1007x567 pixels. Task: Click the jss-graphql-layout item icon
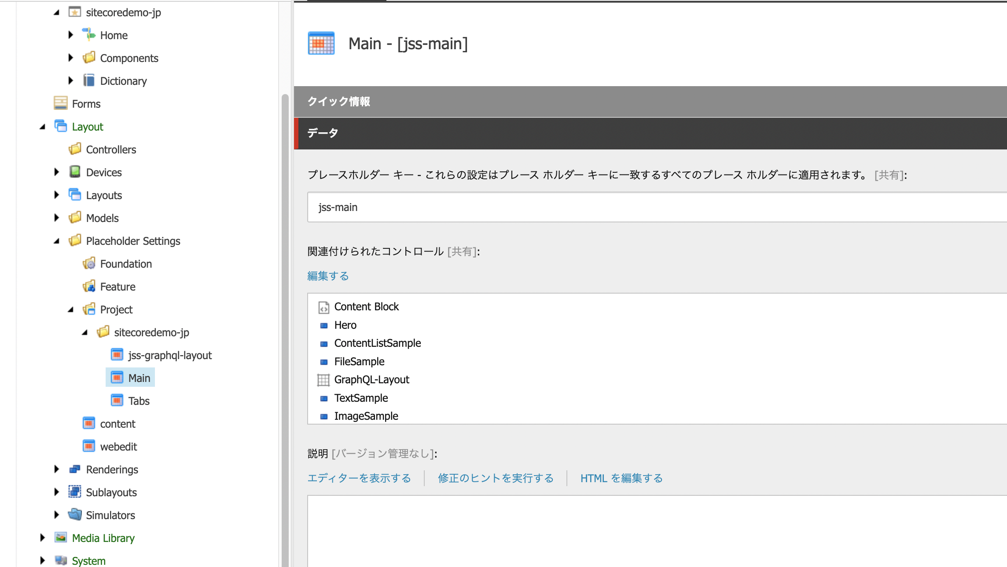click(x=116, y=354)
